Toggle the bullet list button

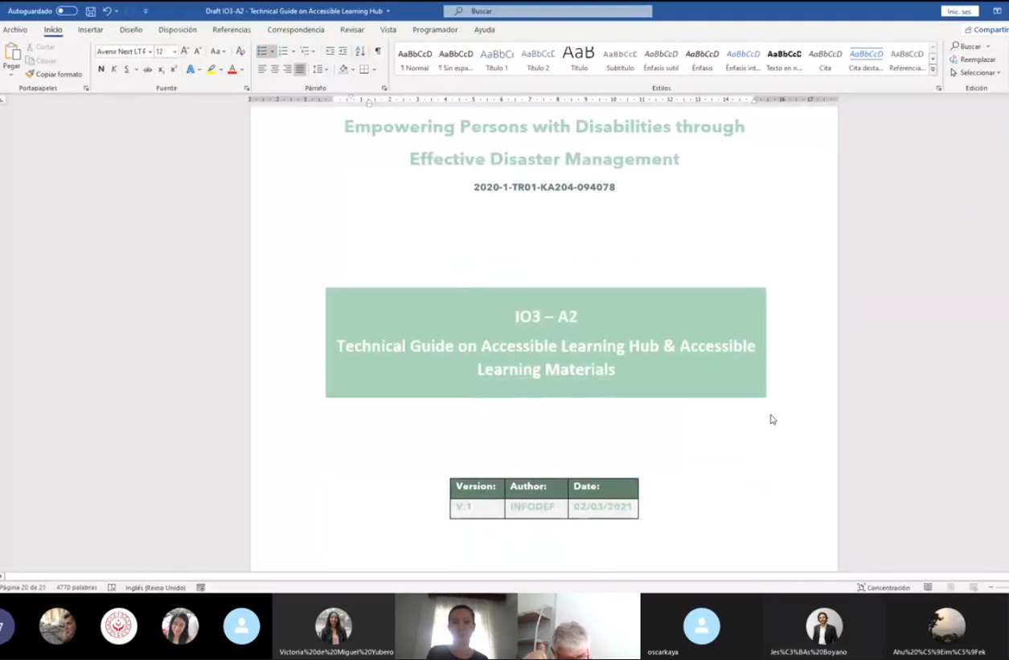[262, 51]
